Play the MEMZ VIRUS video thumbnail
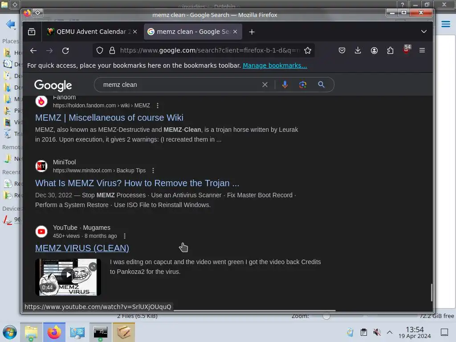The image size is (456, 342). point(68,277)
